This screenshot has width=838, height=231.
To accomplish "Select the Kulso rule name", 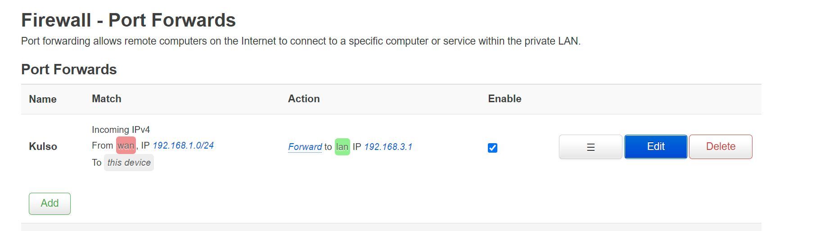I will pyautogui.click(x=43, y=146).
